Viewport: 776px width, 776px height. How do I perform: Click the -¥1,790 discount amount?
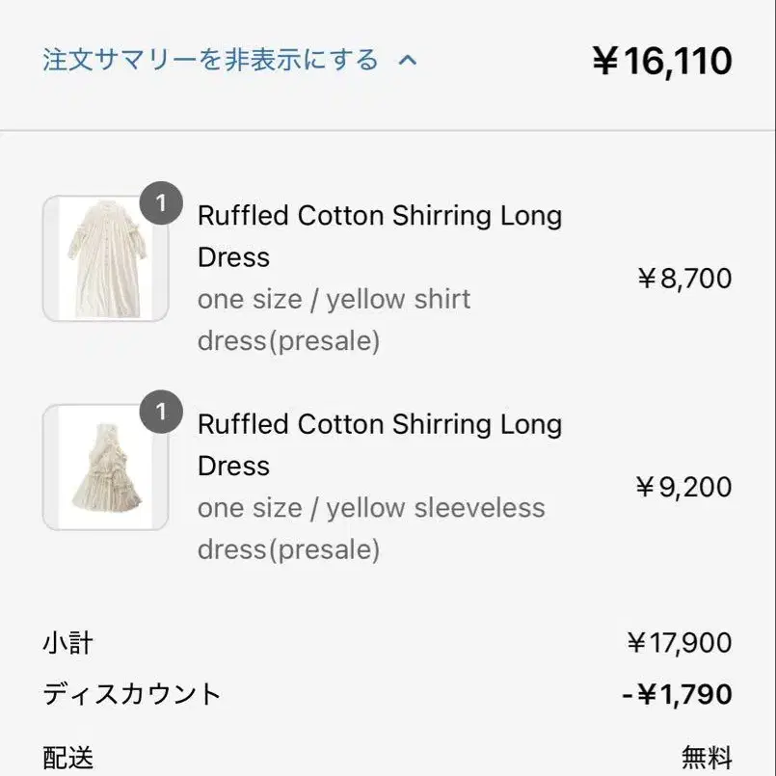click(x=677, y=694)
